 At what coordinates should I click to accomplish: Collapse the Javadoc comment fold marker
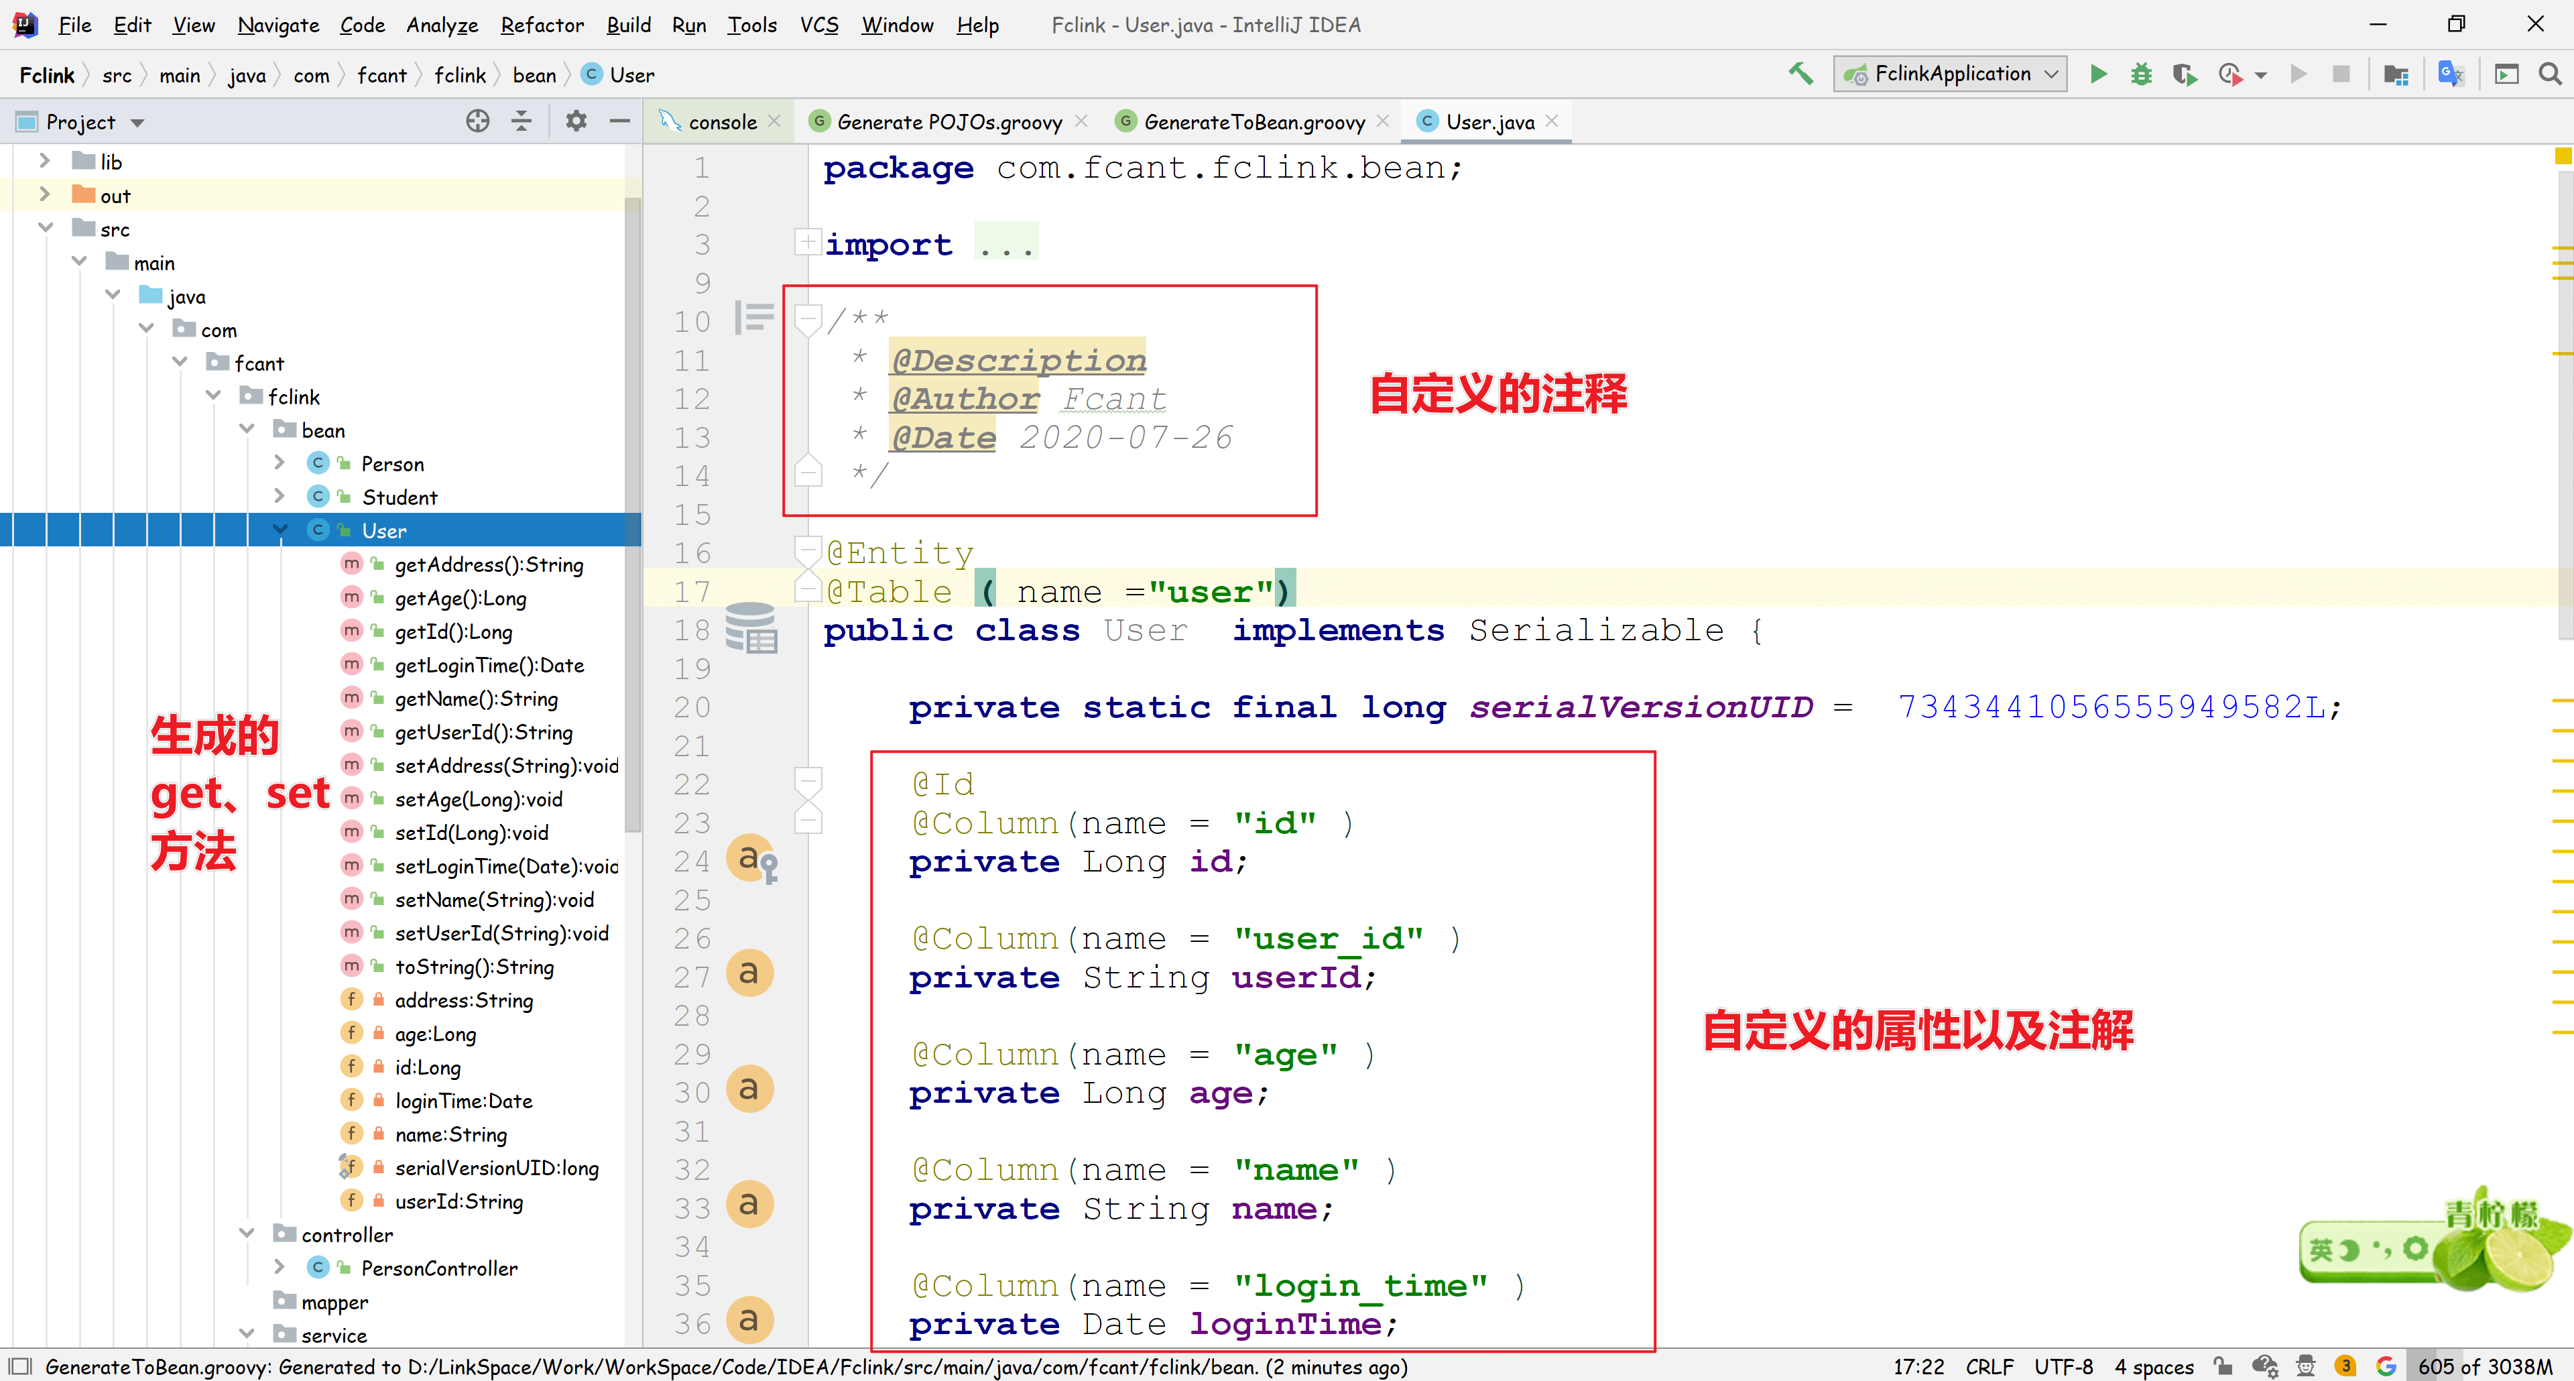pos(807,320)
